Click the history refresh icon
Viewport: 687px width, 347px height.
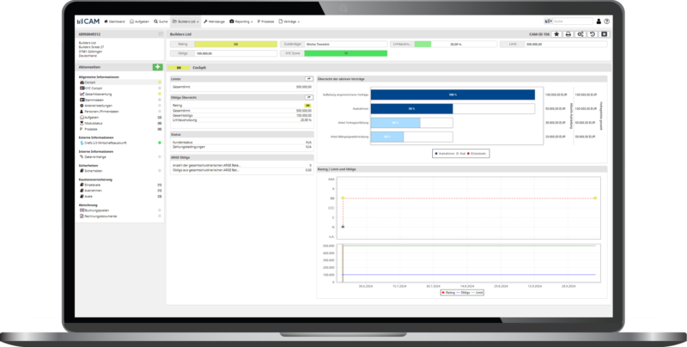pos(593,33)
